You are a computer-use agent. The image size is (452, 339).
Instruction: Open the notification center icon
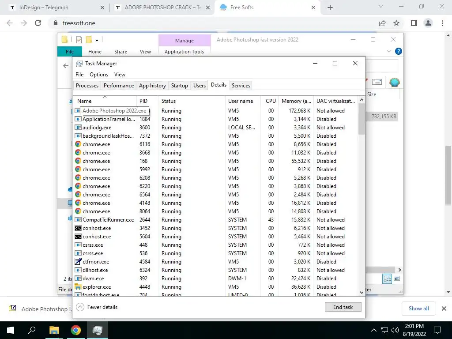(x=437, y=330)
